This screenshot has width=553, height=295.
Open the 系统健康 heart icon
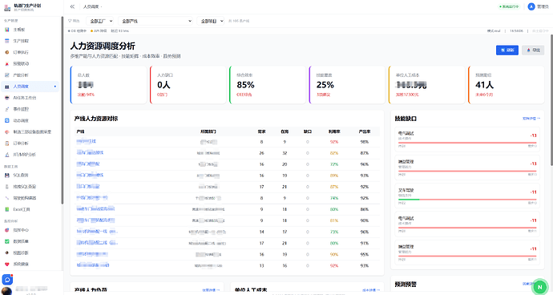pyautogui.click(x=6, y=264)
